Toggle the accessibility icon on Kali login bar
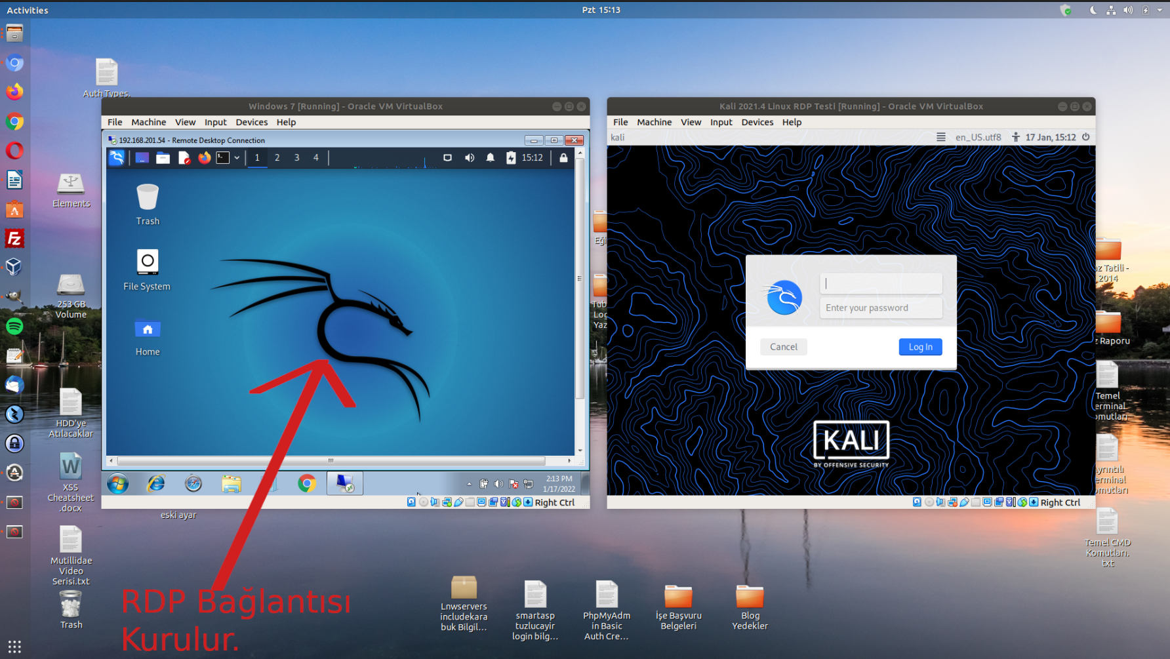The width and height of the screenshot is (1170, 659). (x=1015, y=137)
